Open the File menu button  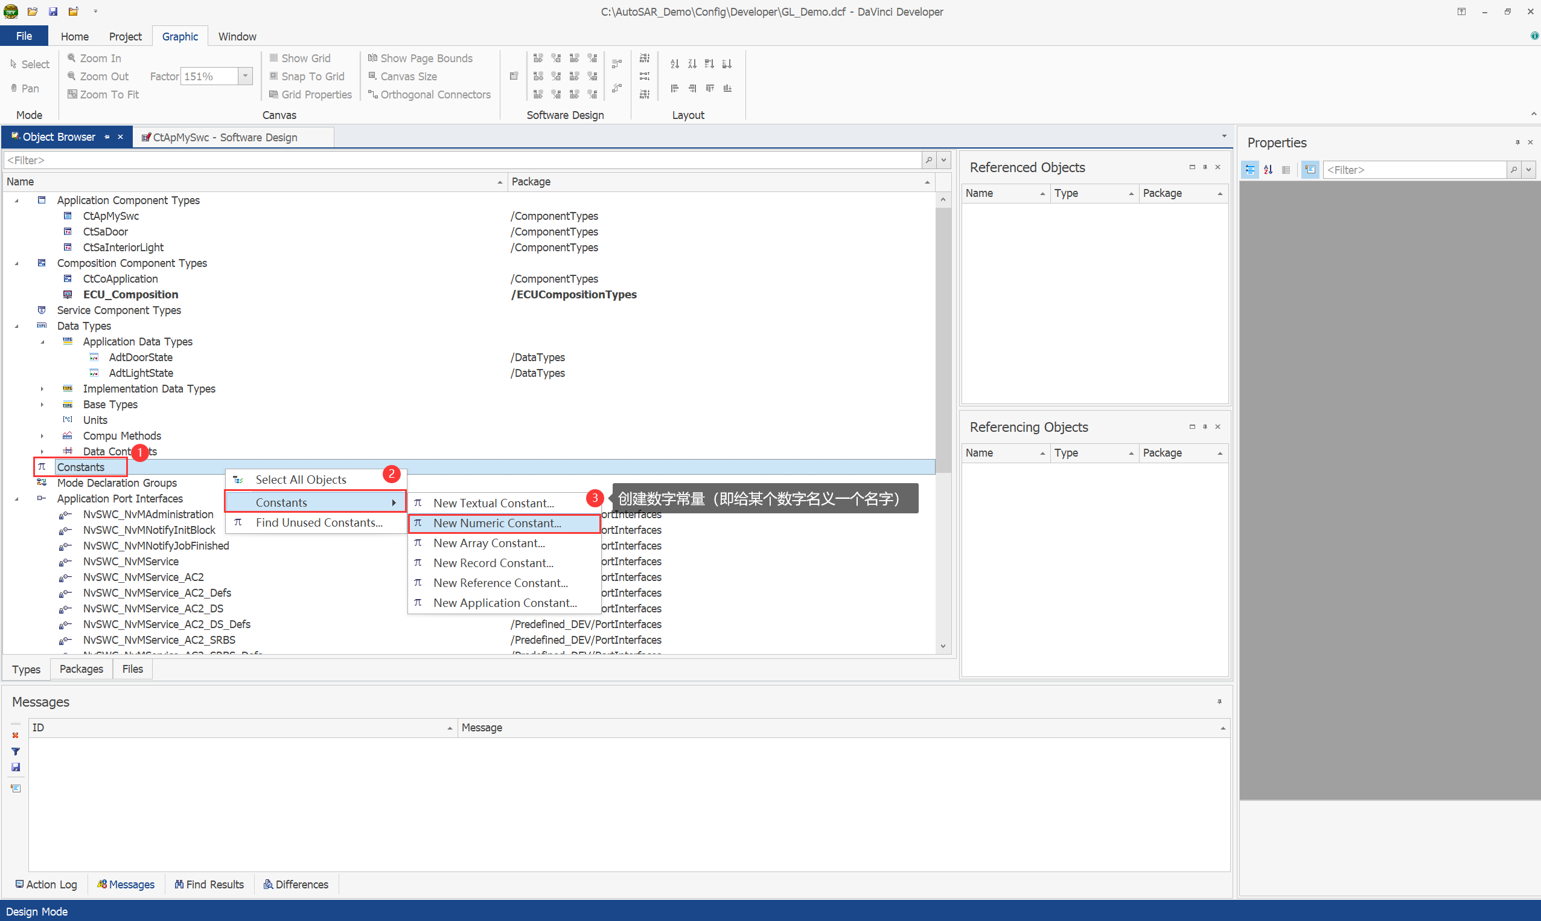tap(24, 36)
